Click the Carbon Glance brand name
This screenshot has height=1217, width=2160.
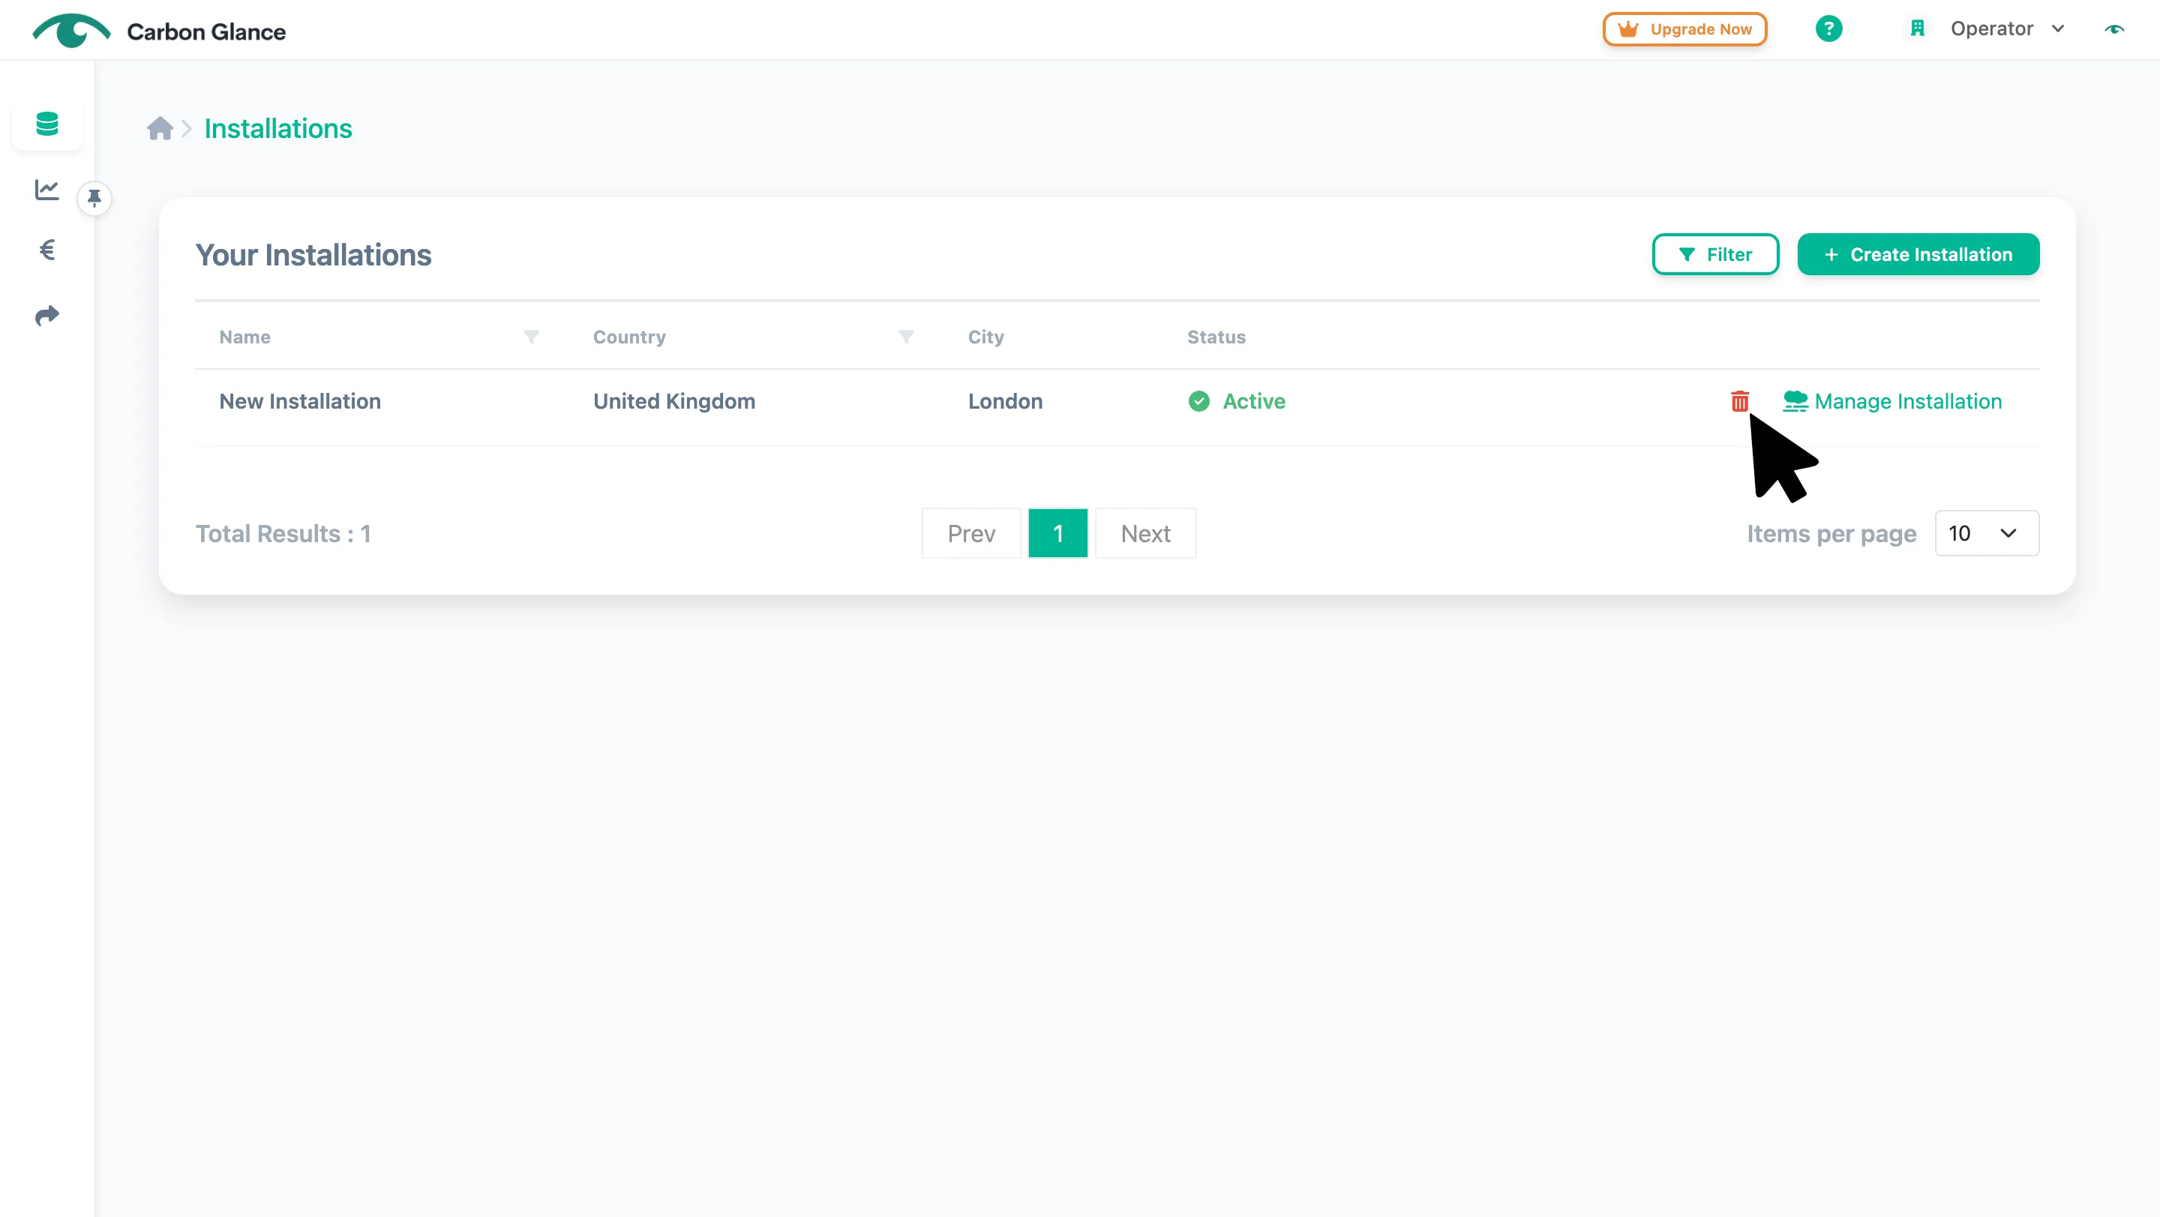pyautogui.click(x=206, y=31)
